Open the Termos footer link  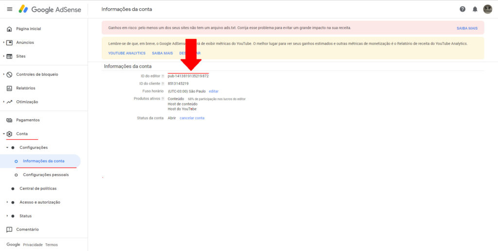pos(52,245)
